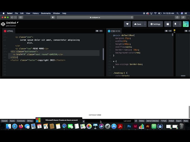Change editor layout view button

168,24
